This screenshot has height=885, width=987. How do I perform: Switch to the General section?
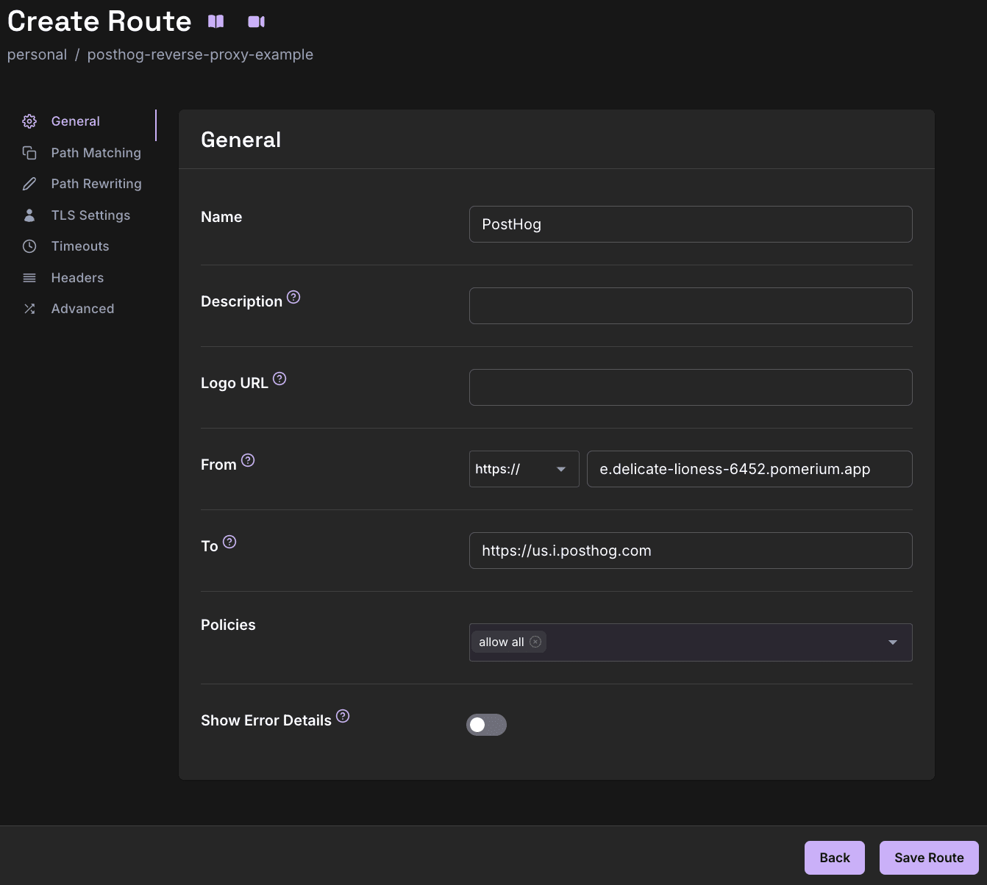point(76,121)
